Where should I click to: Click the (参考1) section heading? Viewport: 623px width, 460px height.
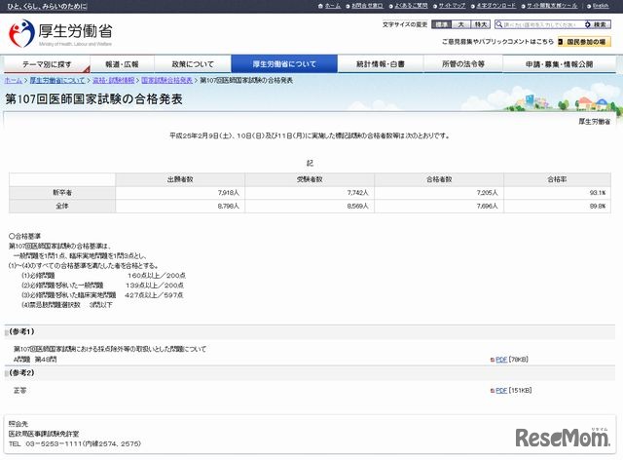coord(21,331)
